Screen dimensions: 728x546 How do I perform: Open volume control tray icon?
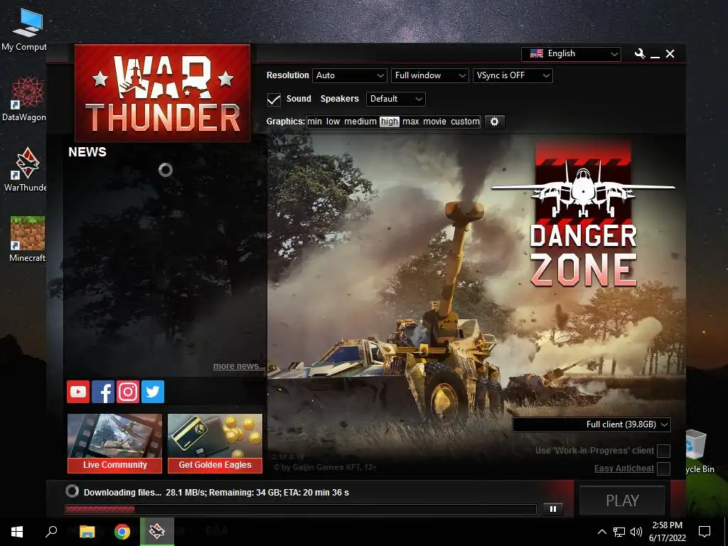coord(636,532)
